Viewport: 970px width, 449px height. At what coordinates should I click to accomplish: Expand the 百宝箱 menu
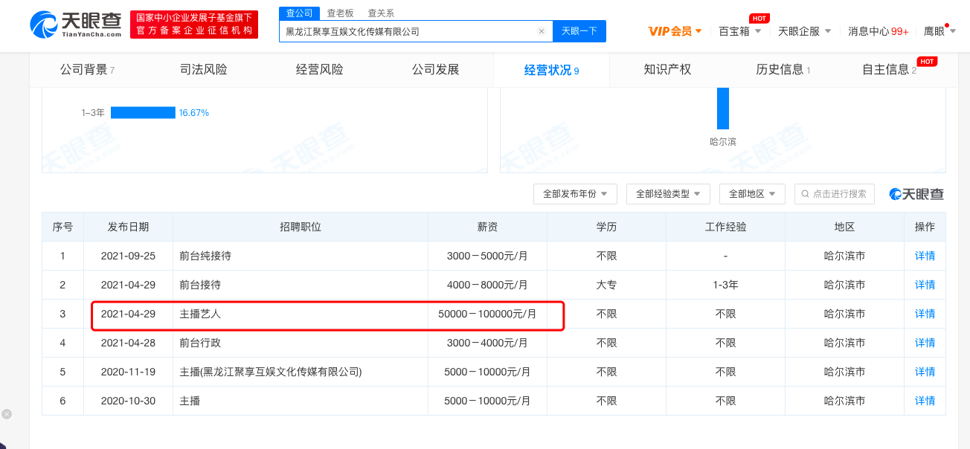click(739, 31)
